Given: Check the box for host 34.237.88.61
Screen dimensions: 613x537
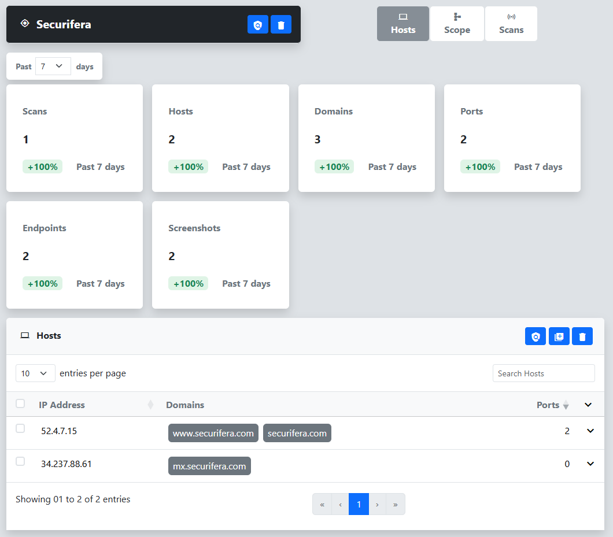Looking at the screenshot, I should [20, 461].
